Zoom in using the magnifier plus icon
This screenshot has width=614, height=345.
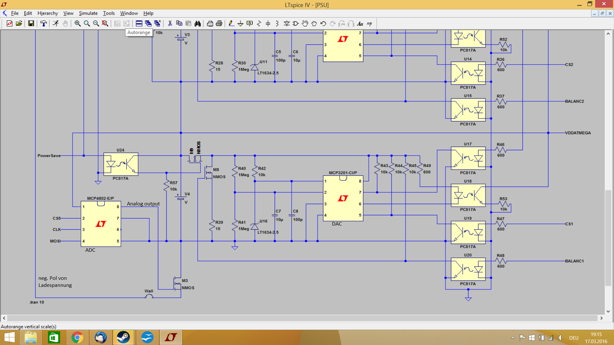pyautogui.click(x=77, y=23)
